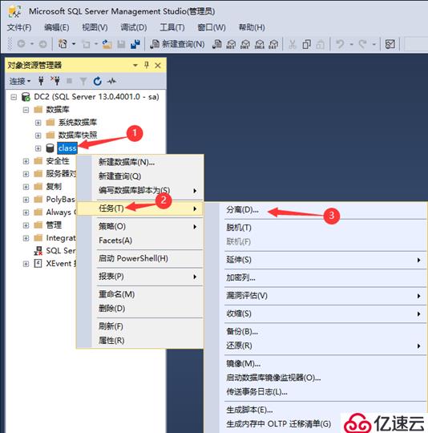
Task: Click the Database Engine Query icon
Action: [x=217, y=44]
